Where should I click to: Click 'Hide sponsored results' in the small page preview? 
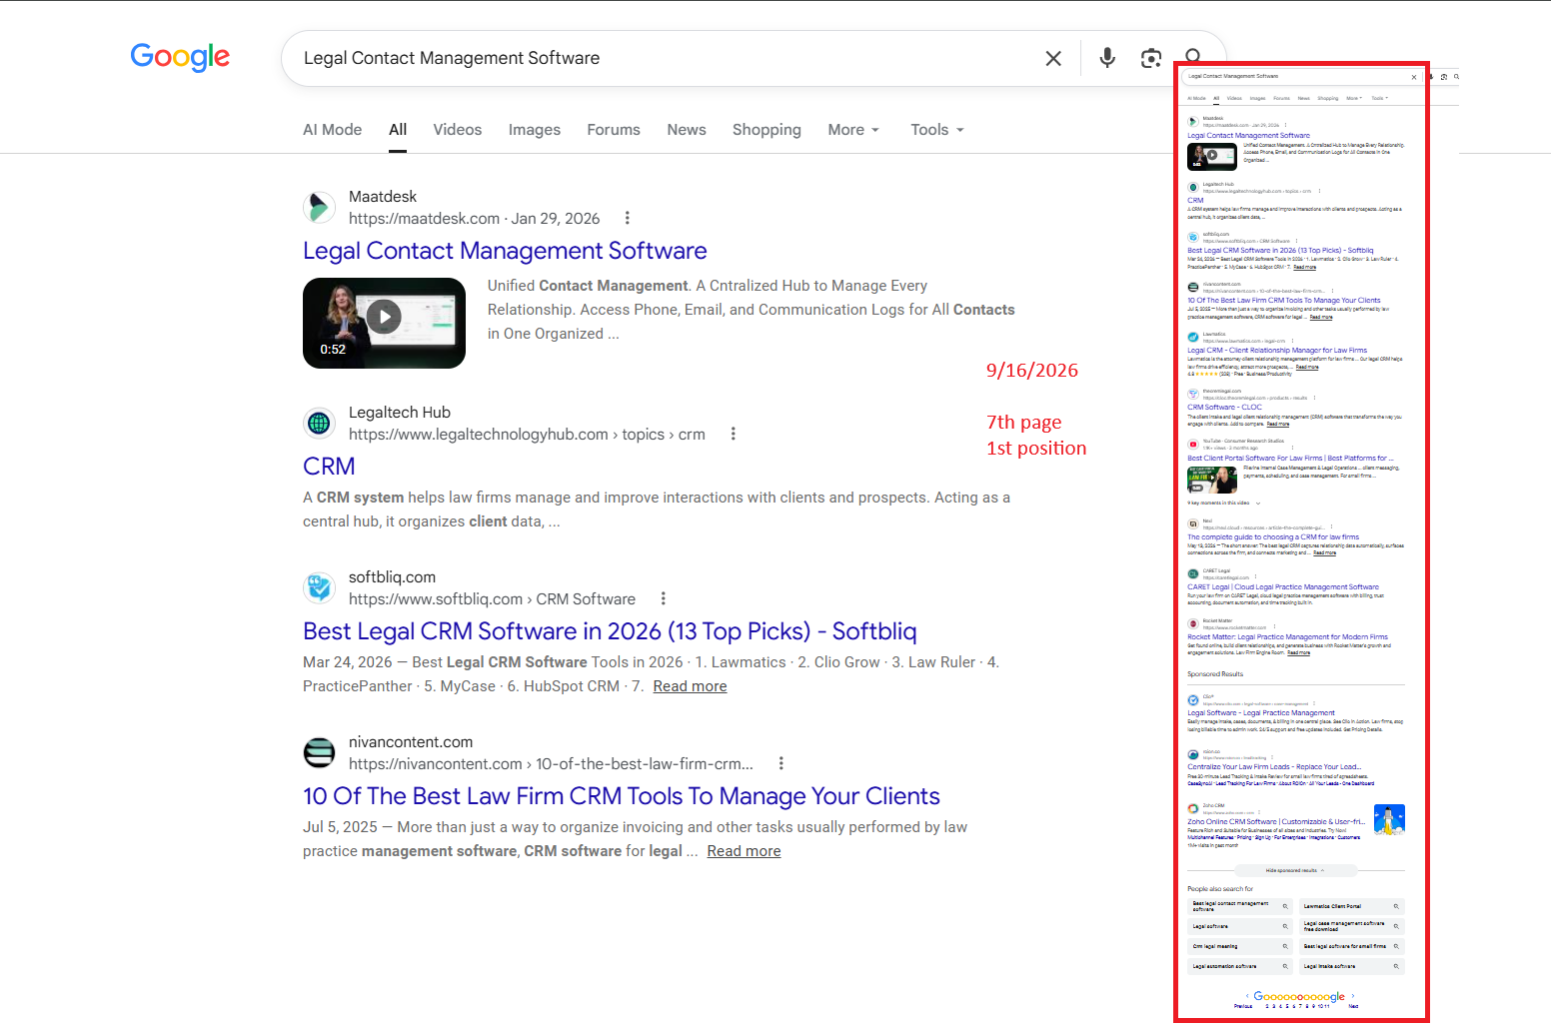coord(1294,870)
